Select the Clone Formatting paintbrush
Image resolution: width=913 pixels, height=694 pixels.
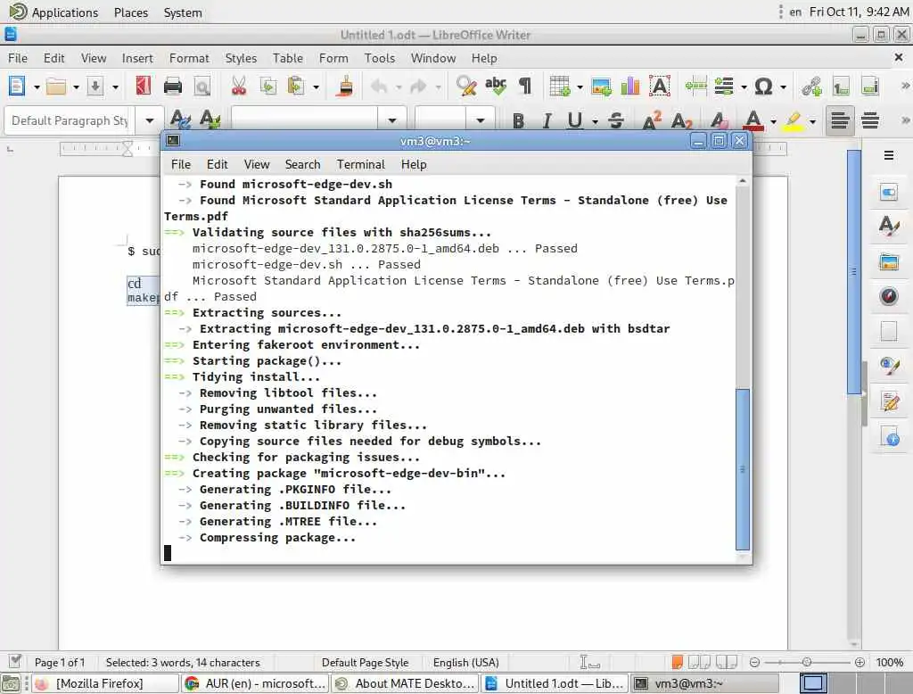[x=345, y=87]
